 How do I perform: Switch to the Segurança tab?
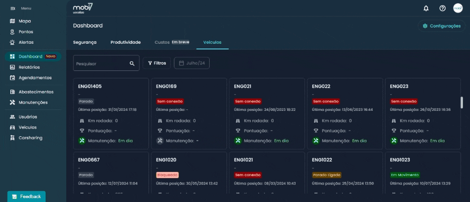pos(85,42)
